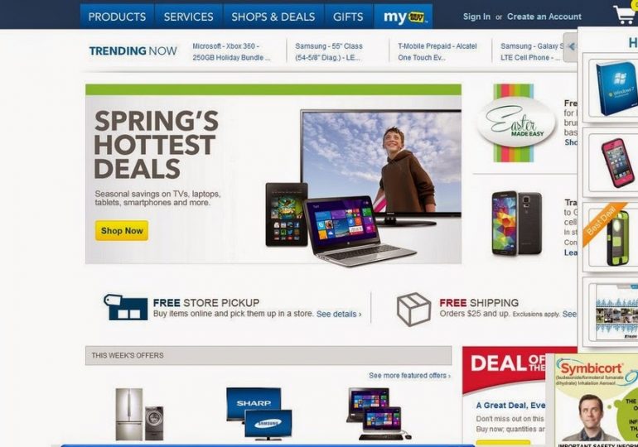Screen dimensions: 638x447
Task: Click the Easter Made Easy badge
Action: 516,123
